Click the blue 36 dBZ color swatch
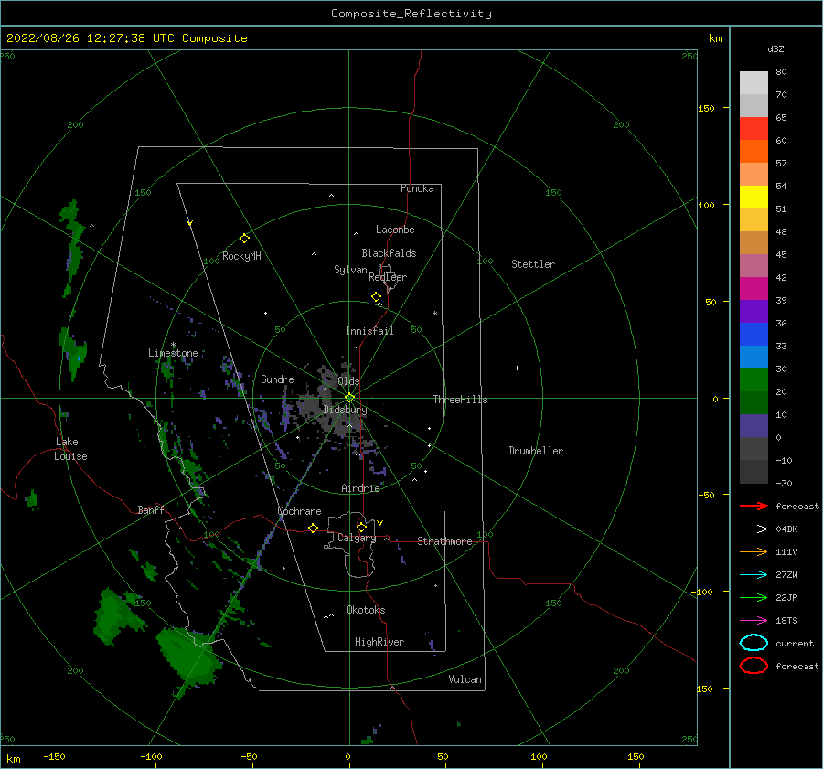Viewport: 823px width, 769px height. pyautogui.click(x=754, y=334)
